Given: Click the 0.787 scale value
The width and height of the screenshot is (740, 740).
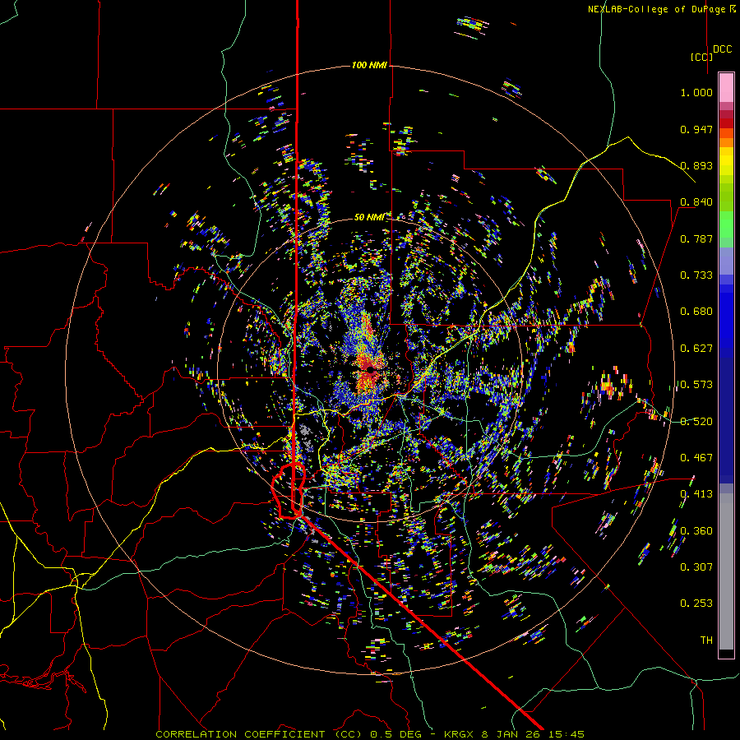Looking at the screenshot, I should (x=696, y=238).
